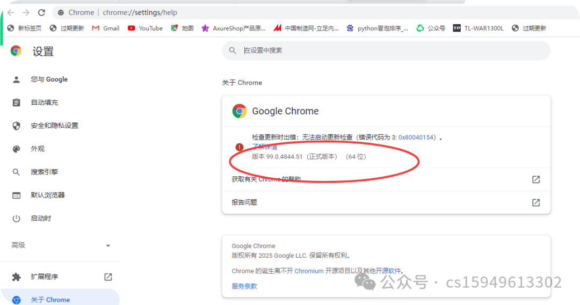Click external-link icon on Chrome help row
Viewport: 580px width, 305px height.
535,179
